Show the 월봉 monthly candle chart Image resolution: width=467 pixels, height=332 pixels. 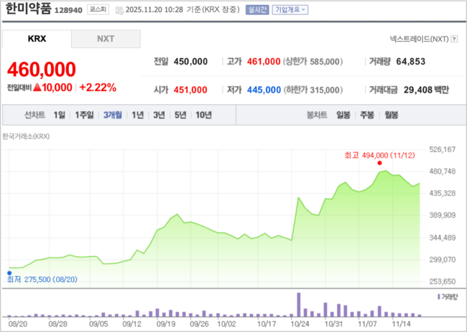point(391,115)
